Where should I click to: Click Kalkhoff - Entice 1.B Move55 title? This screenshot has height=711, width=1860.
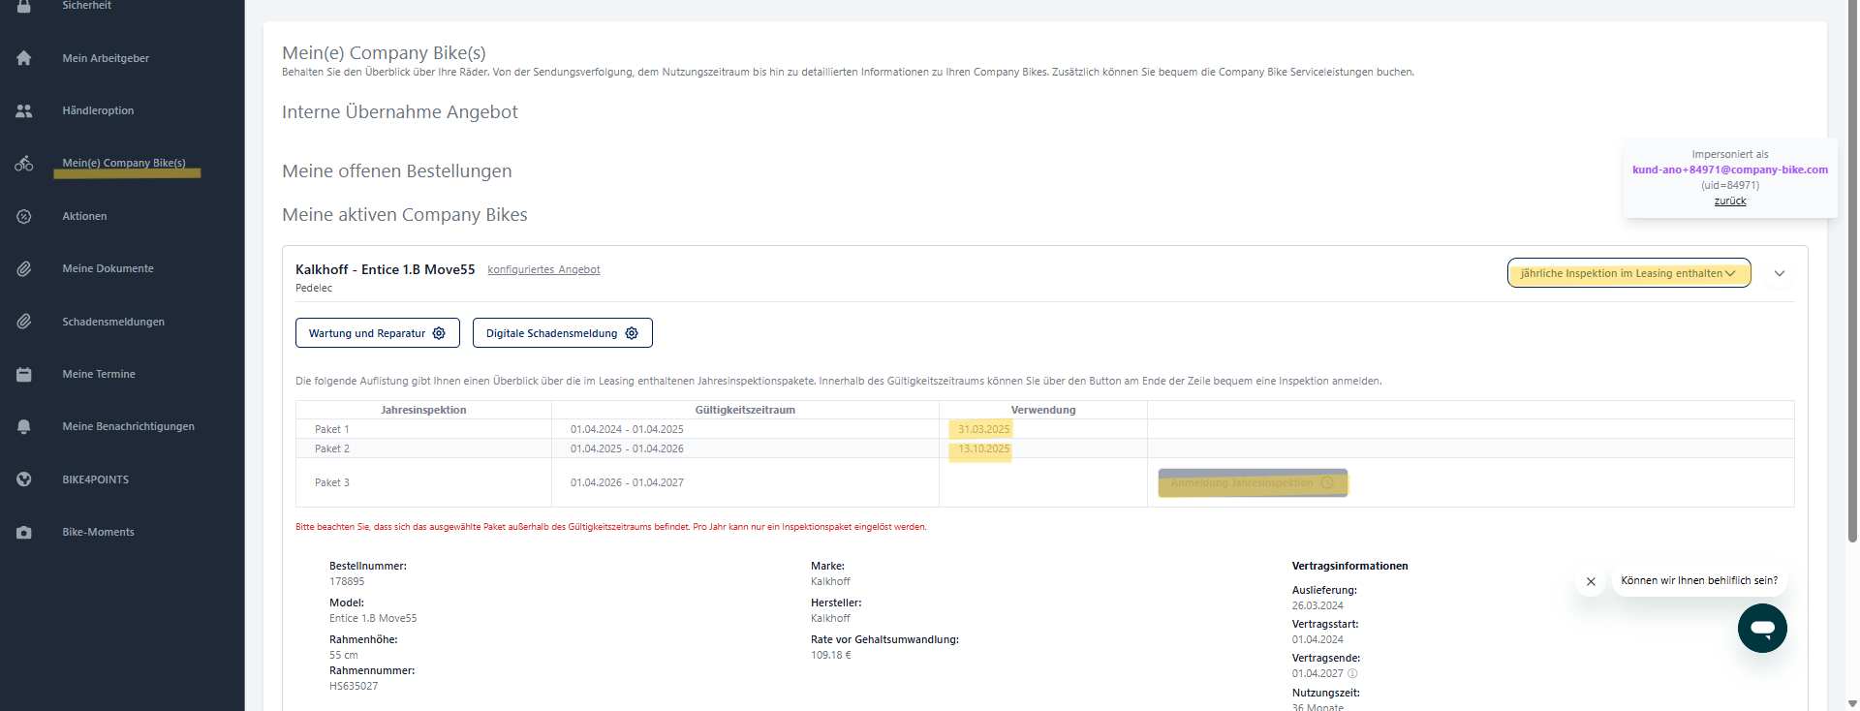385,269
